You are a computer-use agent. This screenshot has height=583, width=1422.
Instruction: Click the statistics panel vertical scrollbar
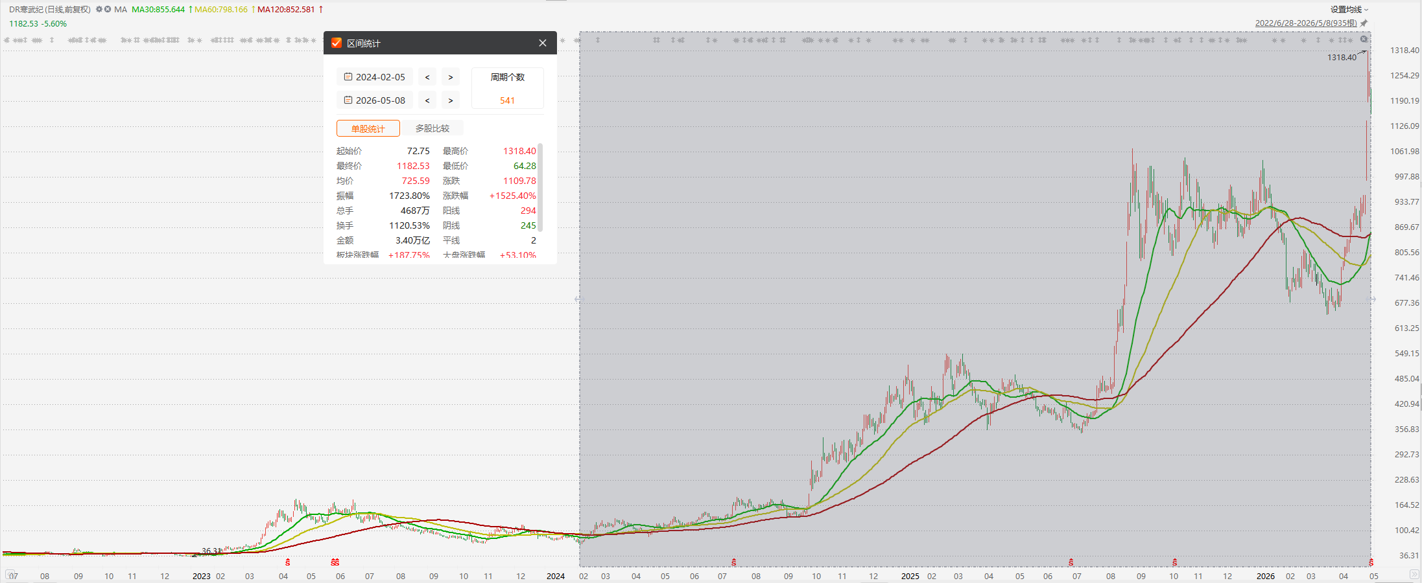pyautogui.click(x=540, y=188)
